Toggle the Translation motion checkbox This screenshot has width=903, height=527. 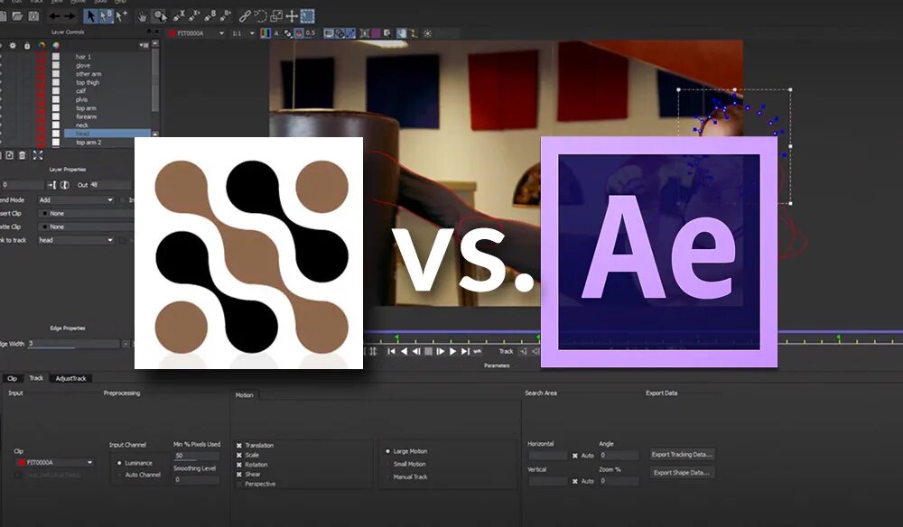pyautogui.click(x=239, y=445)
